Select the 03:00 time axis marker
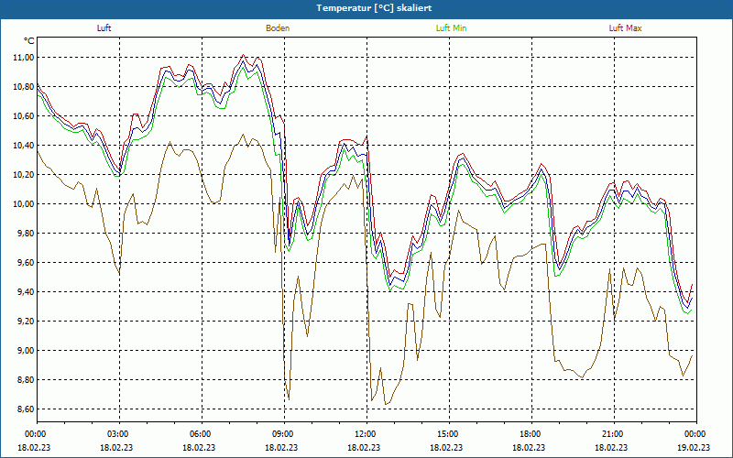Screen dimensions: 733x458 [118, 434]
